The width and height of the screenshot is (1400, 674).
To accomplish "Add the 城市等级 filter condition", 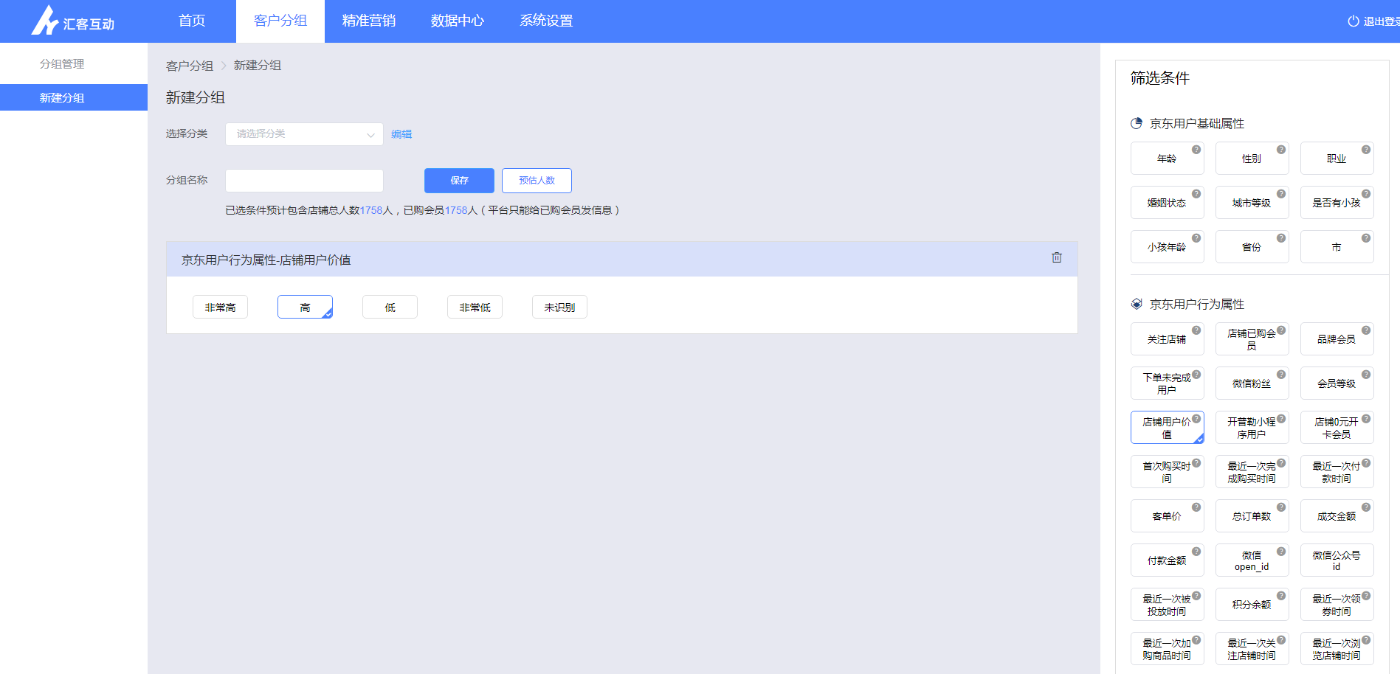I will (x=1252, y=203).
